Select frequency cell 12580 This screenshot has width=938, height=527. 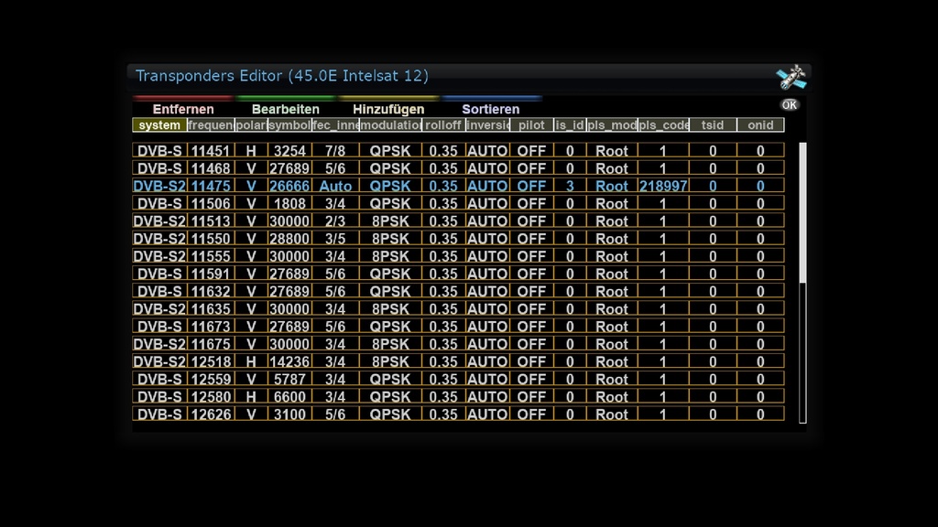(211, 397)
